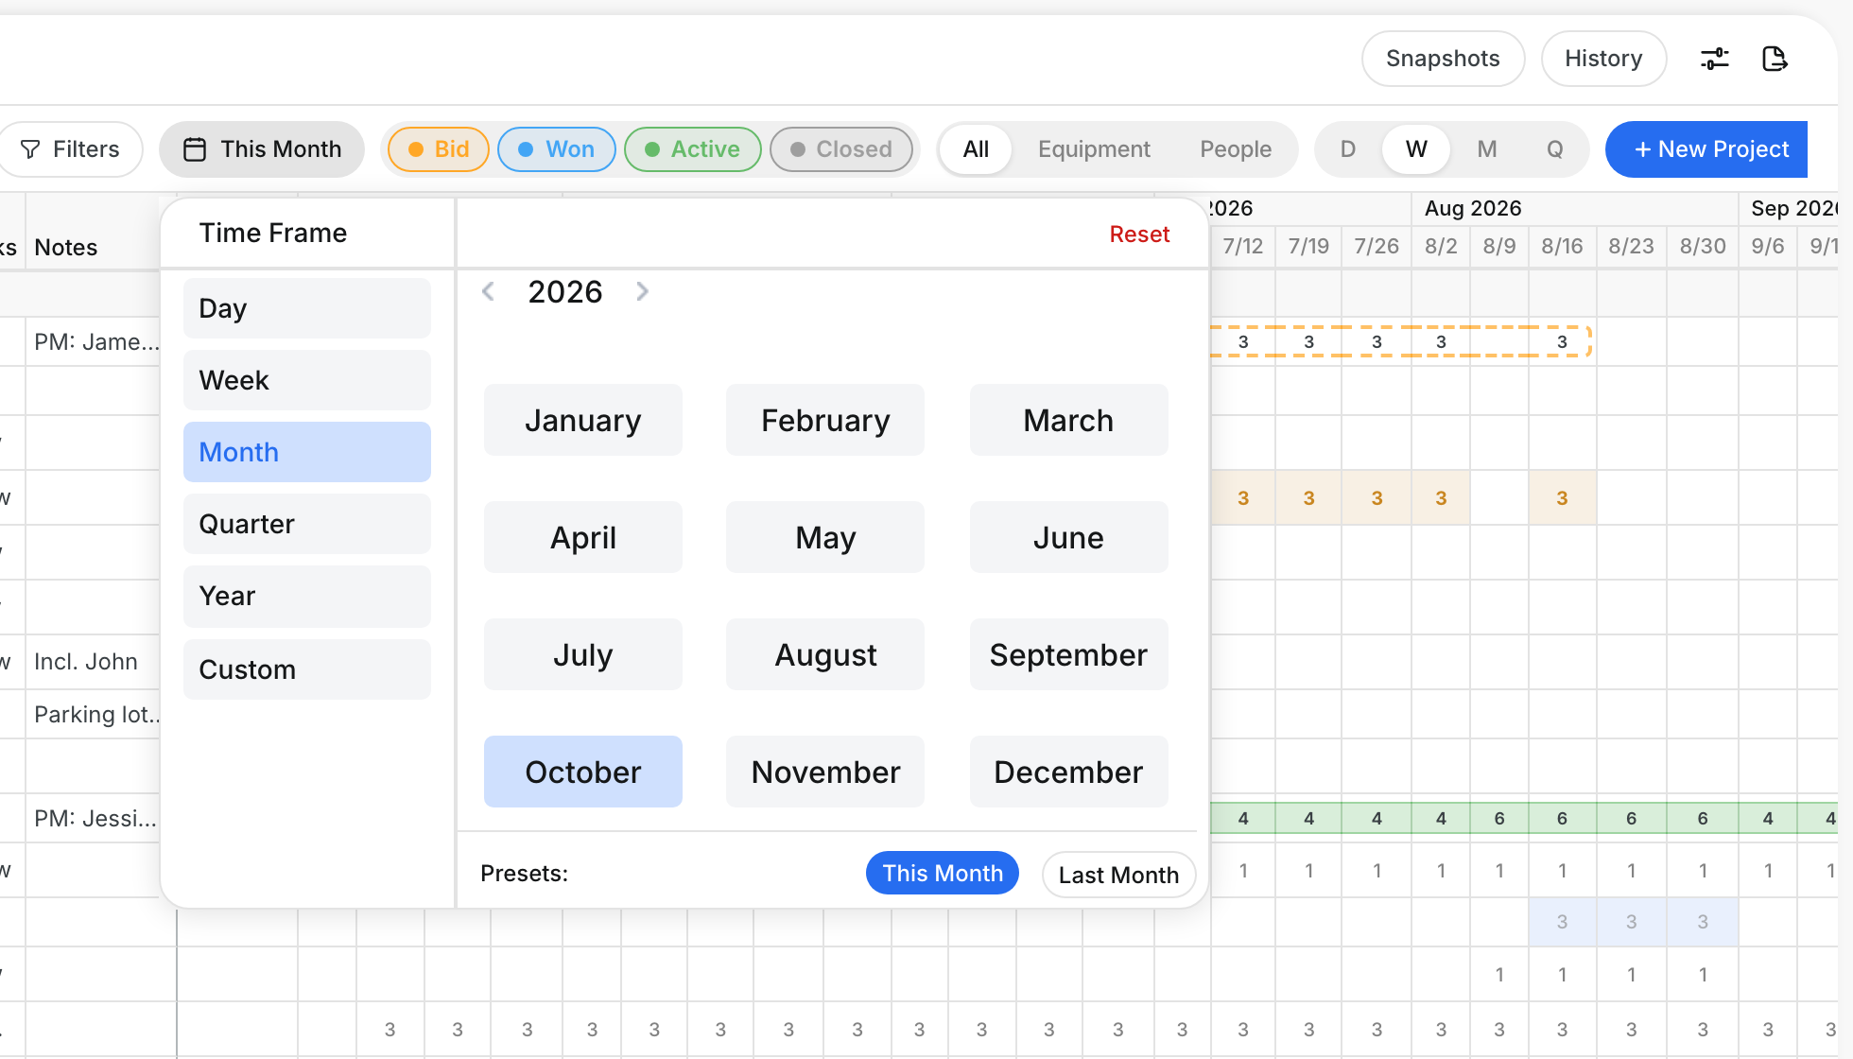1853x1059 pixels.
Task: Toggle the Active status filter
Action: (x=692, y=149)
